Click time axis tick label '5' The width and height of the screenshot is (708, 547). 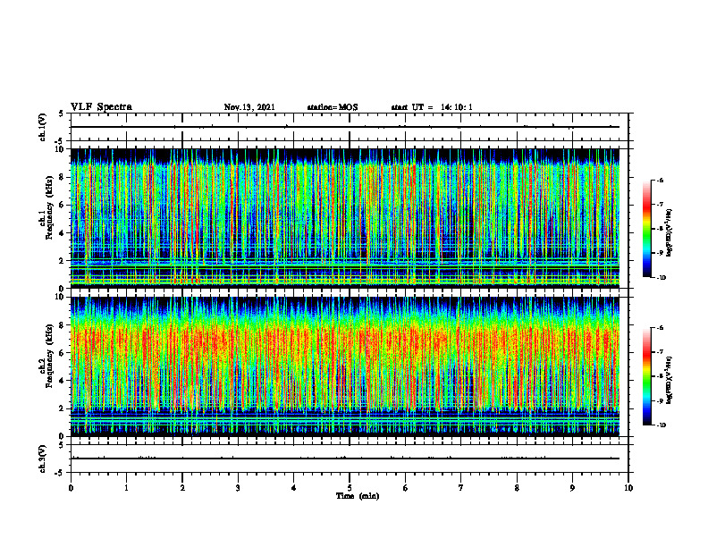(350, 488)
